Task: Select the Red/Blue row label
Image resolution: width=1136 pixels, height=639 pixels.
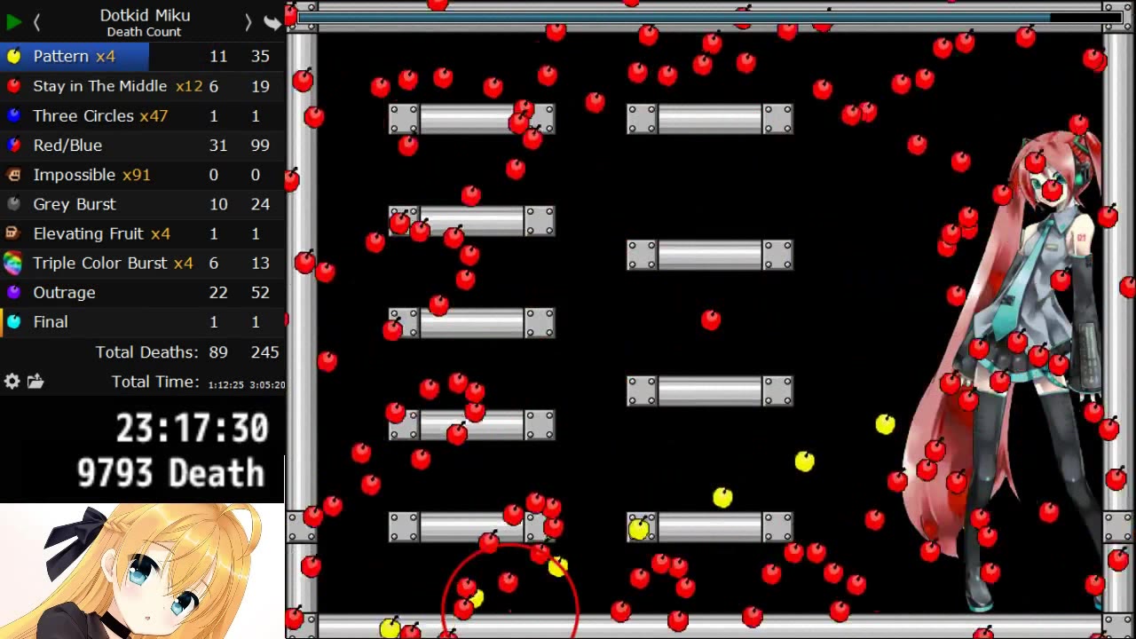Action: [x=67, y=145]
